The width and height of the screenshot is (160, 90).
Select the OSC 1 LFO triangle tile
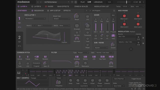(x=70, y=72)
